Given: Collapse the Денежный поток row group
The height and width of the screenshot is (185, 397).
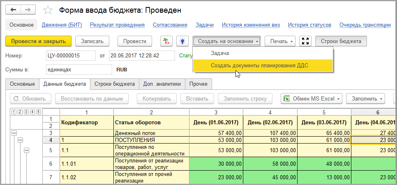Looking at the screenshot, I should (14, 133).
